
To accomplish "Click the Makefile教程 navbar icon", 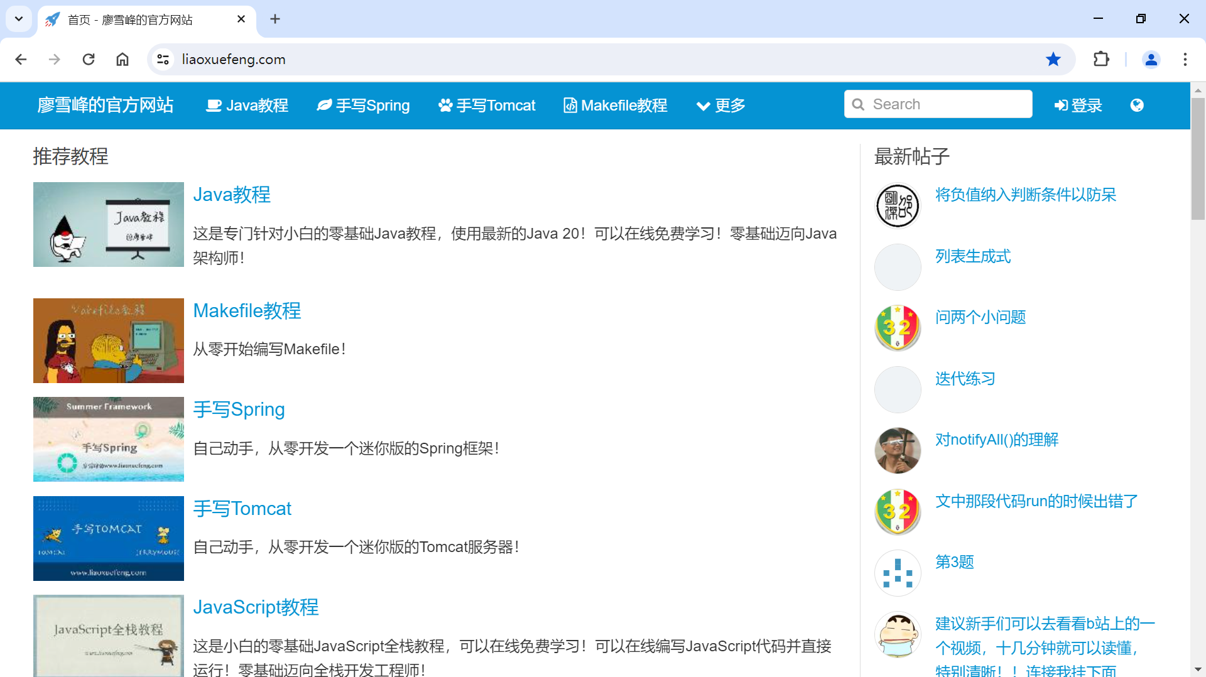I will (570, 105).
